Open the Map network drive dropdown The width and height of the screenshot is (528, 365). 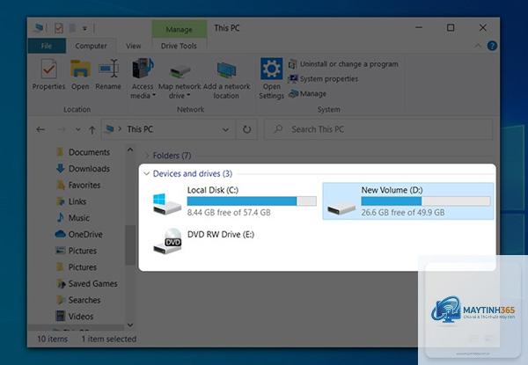(x=180, y=91)
